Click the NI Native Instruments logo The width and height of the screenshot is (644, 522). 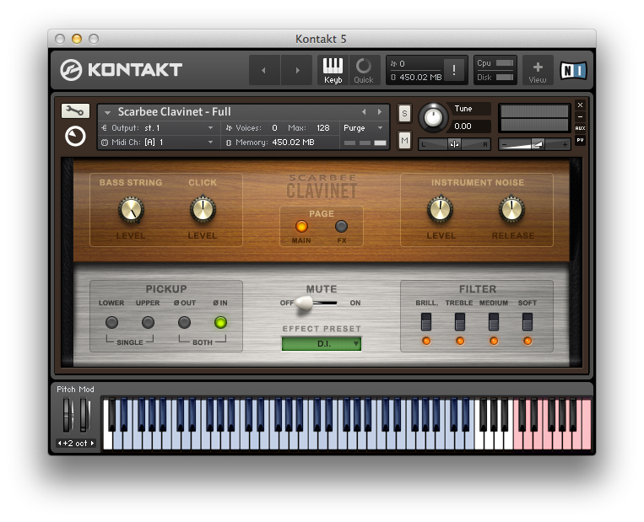[x=573, y=71]
